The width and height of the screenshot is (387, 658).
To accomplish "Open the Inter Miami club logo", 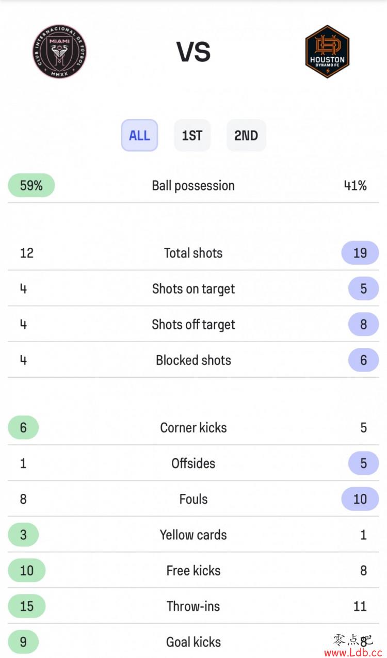I will click(x=59, y=52).
